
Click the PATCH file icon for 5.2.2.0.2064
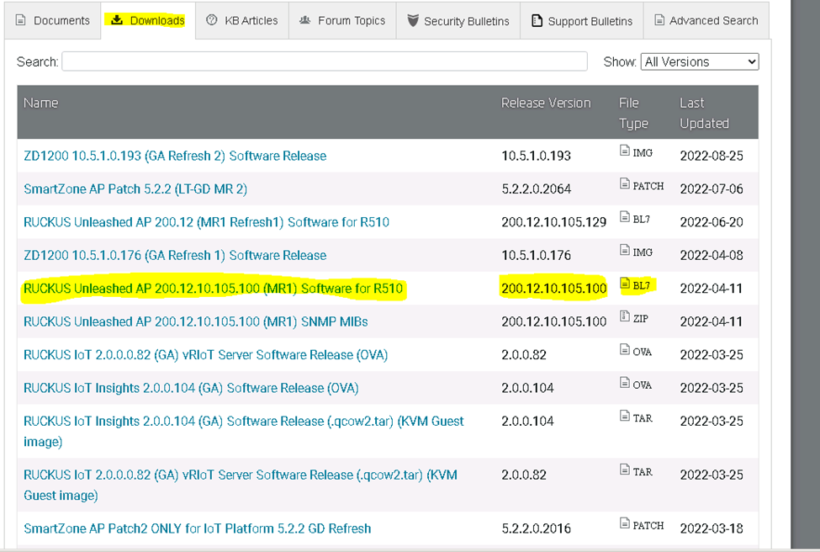[624, 183]
